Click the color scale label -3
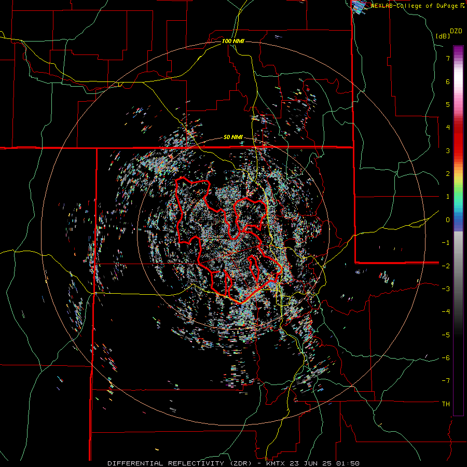467x467 pixels. (446, 289)
